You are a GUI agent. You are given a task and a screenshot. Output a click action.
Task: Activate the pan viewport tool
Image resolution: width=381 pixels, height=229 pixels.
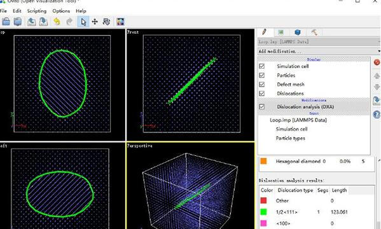95,22
